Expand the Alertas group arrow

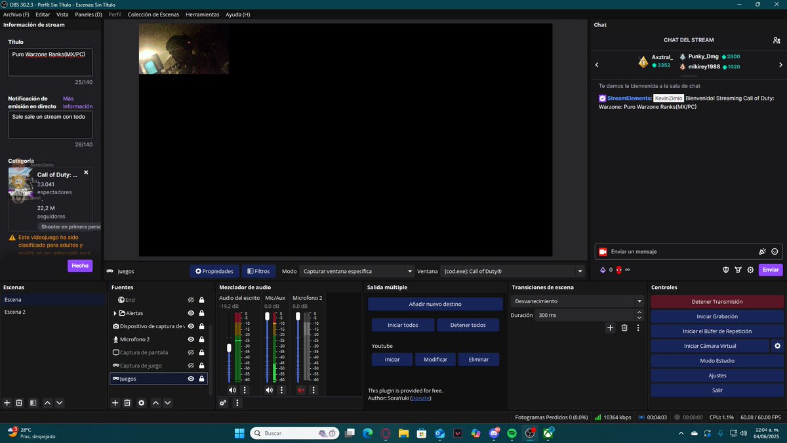tap(115, 313)
